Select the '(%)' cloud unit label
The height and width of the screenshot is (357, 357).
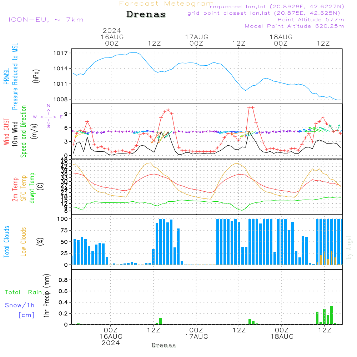click(40, 242)
